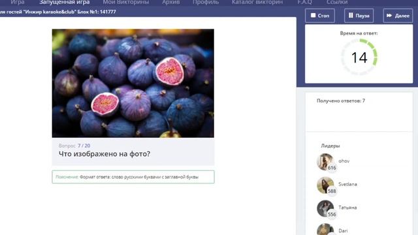The image size is (418, 235).
Task: Click the game title Блок №1: 141777
Action: tap(97, 12)
